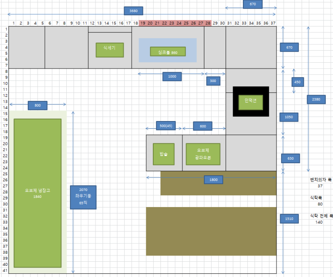Viewport: 333px width, 277px height.
Task: Select the 600 dimension label
Action: coord(203,126)
